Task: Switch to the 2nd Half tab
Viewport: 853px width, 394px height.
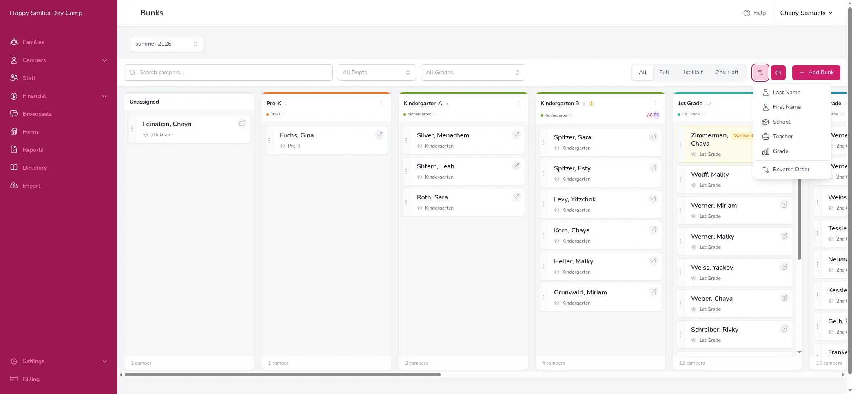Action: (727, 73)
